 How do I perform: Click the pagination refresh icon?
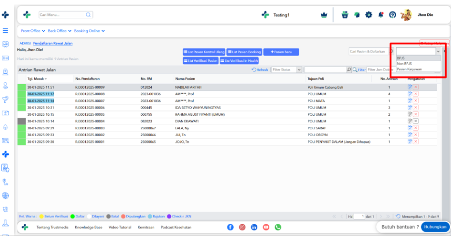click(x=398, y=216)
